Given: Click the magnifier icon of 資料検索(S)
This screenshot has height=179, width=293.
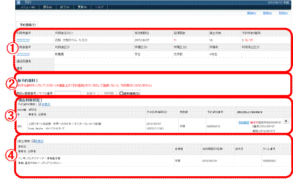Looking at the screenshot, I should pos(122,93).
